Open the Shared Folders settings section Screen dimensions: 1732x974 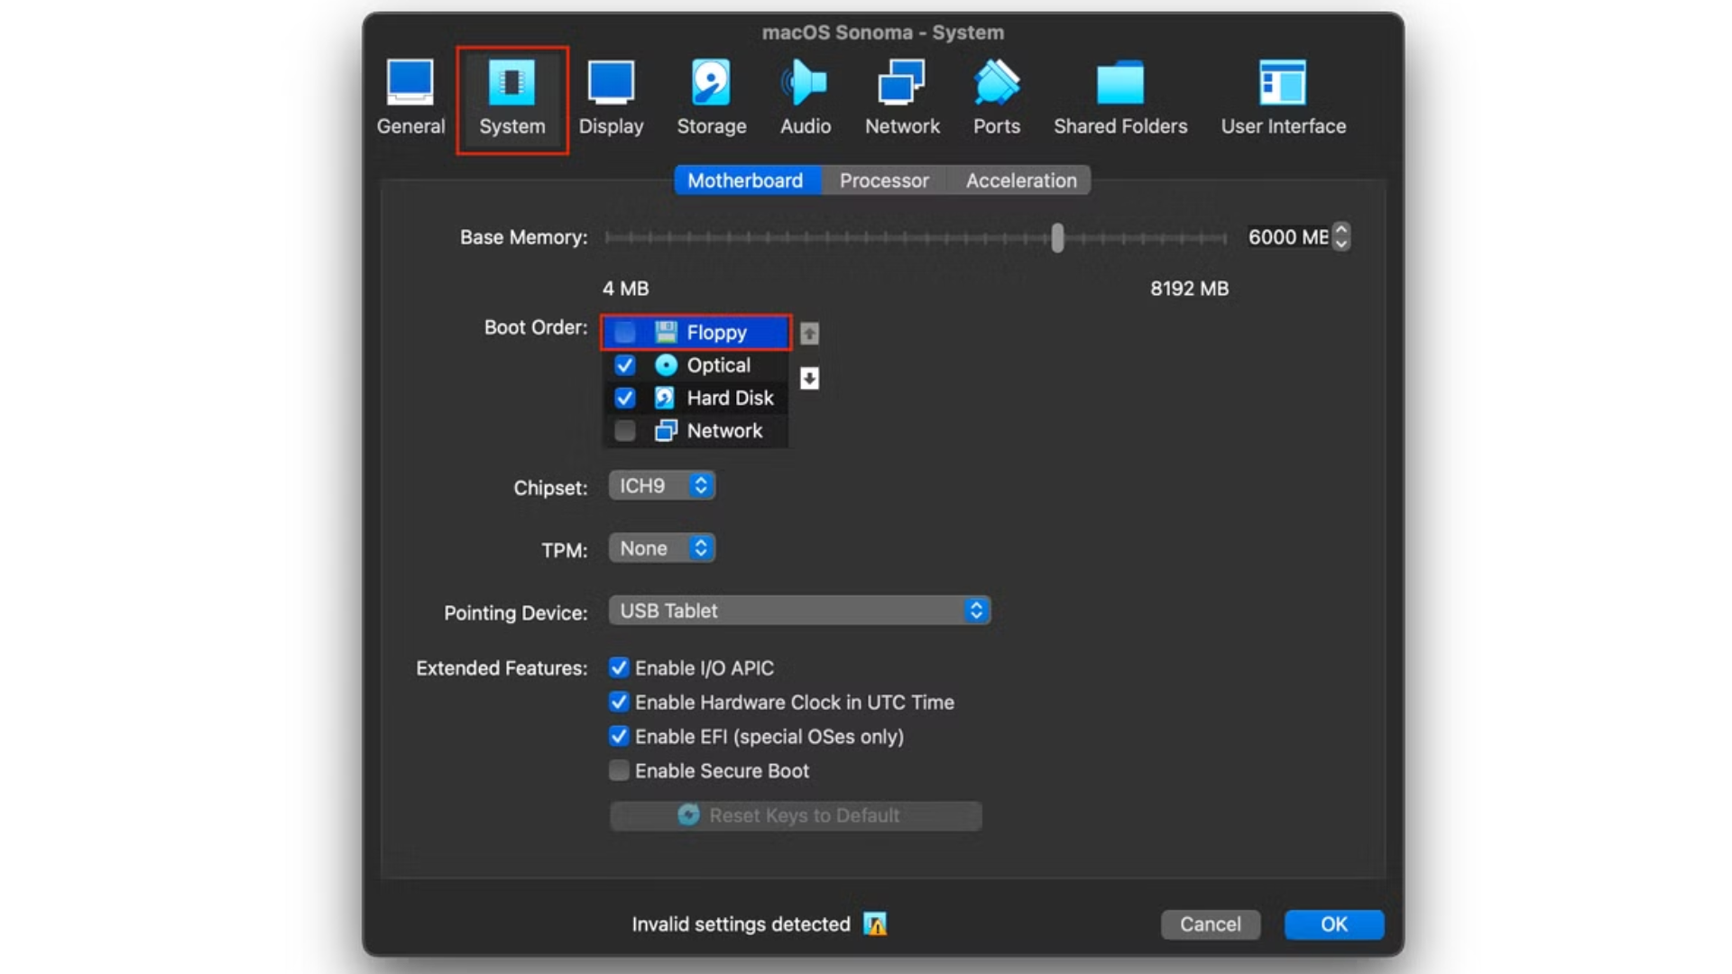(x=1120, y=97)
